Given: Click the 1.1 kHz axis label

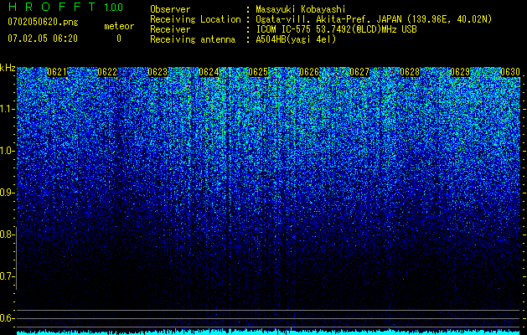Looking at the screenshot, I should click(x=8, y=109).
